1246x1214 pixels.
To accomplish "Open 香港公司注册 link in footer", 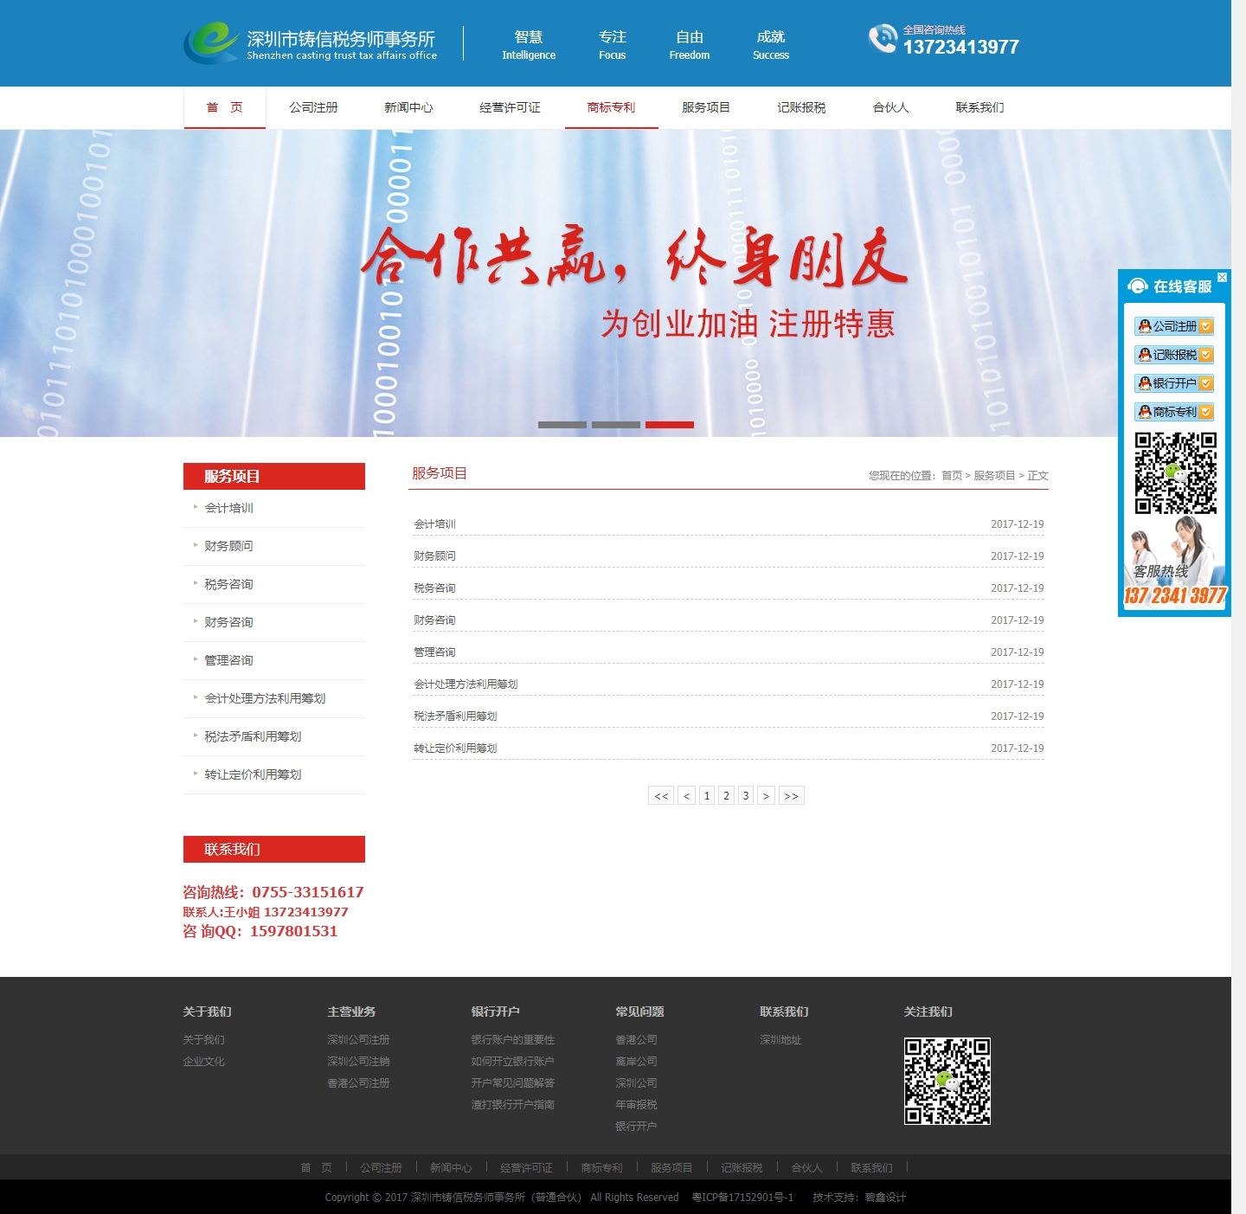I will pyautogui.click(x=358, y=1082).
